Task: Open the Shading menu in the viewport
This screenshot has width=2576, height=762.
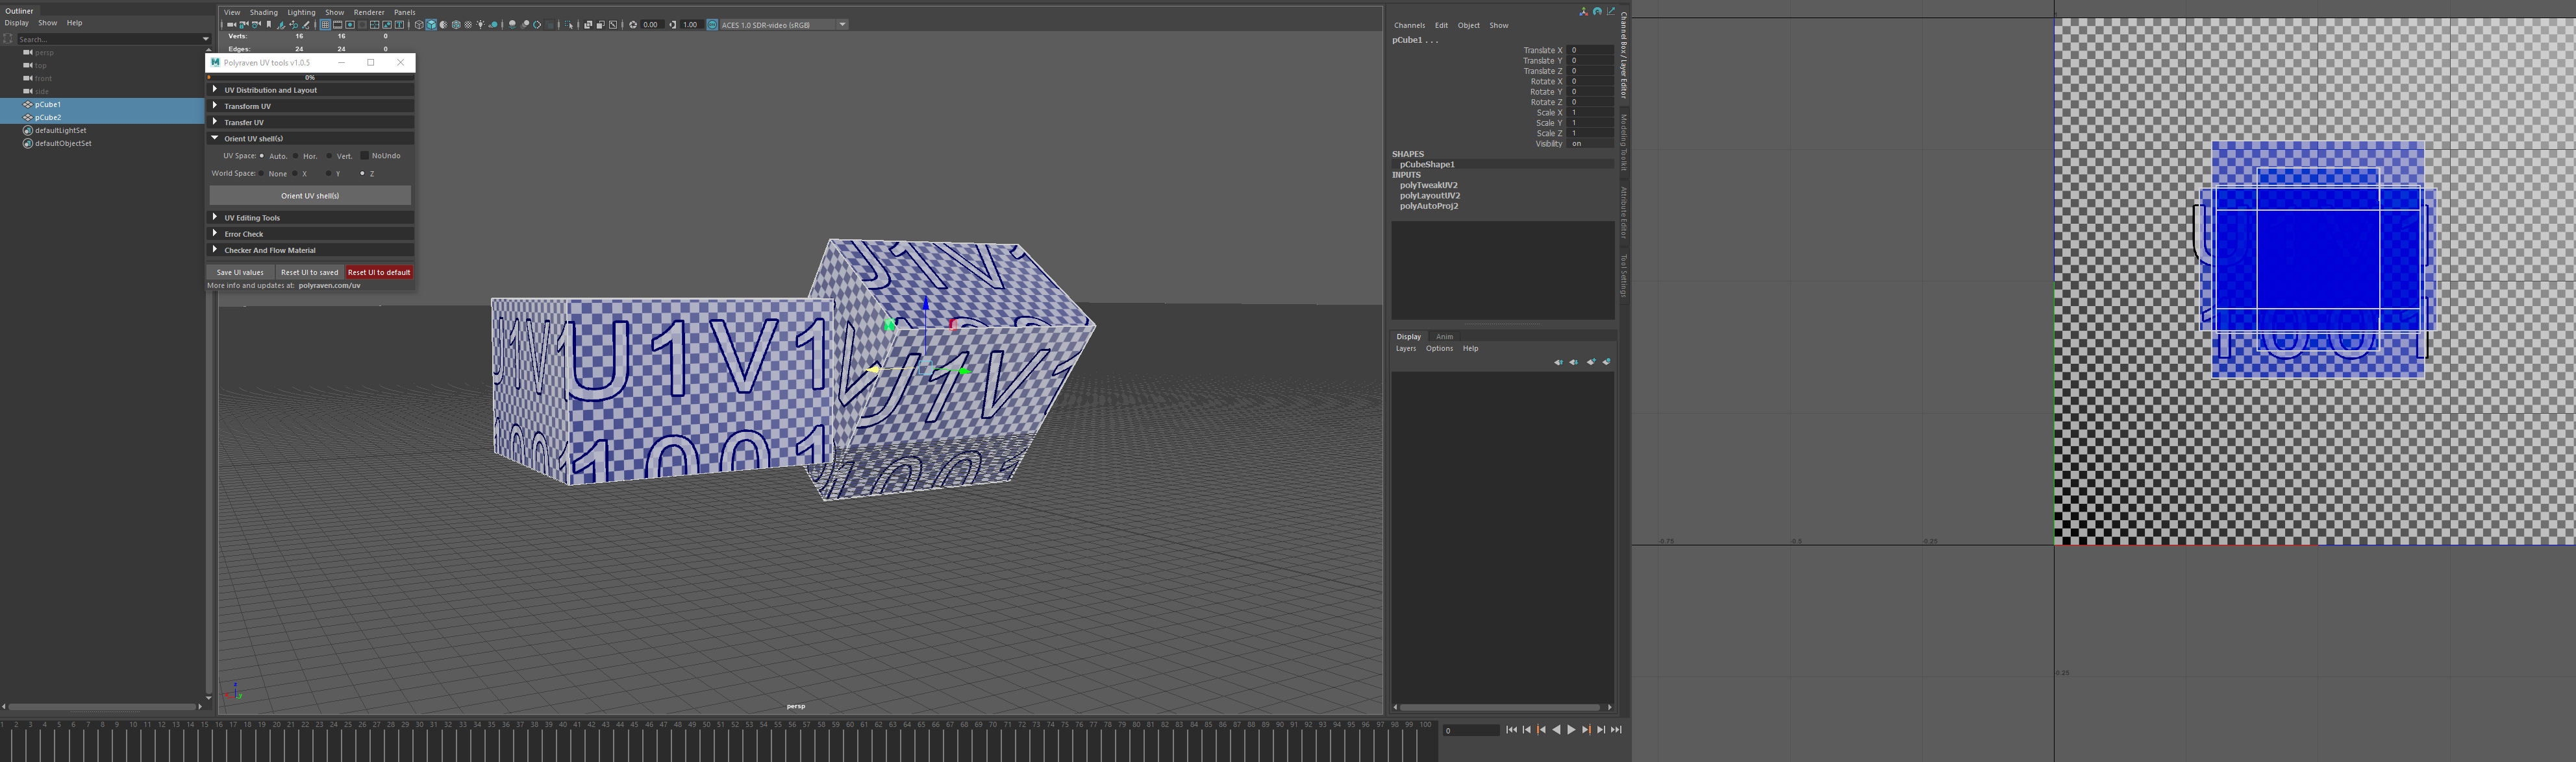Action: (263, 12)
